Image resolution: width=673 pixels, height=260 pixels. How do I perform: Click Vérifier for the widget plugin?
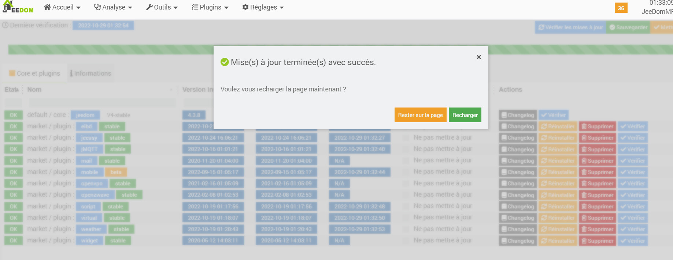pyautogui.click(x=633, y=241)
